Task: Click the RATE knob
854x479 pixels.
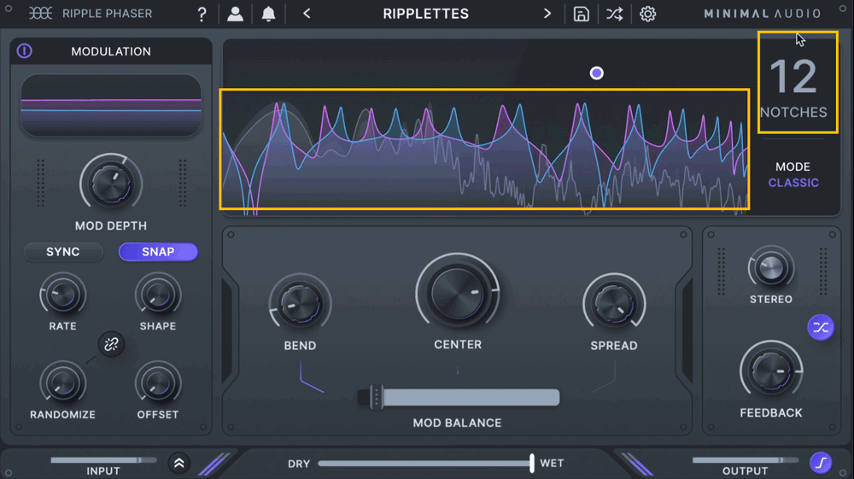Action: (62, 295)
